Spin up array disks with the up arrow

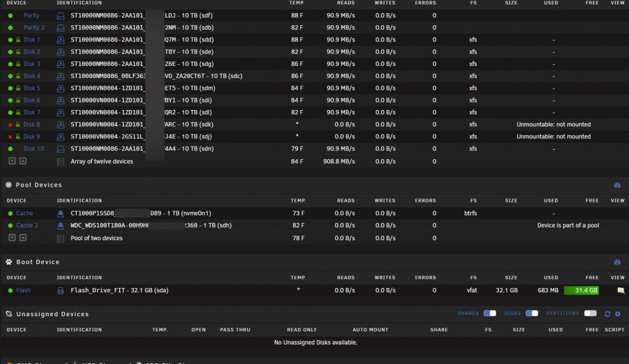(23, 161)
